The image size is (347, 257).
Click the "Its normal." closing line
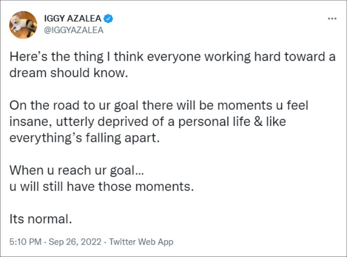click(40, 219)
